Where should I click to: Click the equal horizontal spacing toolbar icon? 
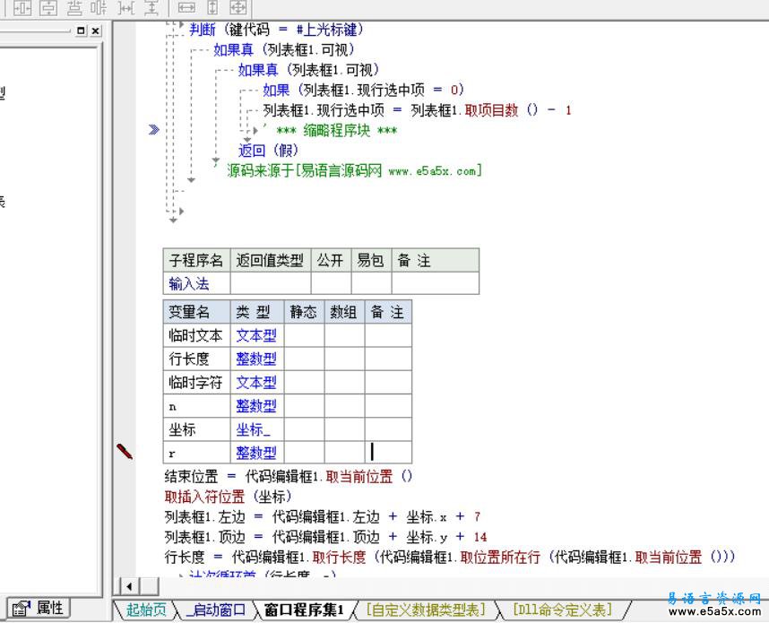pos(126,7)
